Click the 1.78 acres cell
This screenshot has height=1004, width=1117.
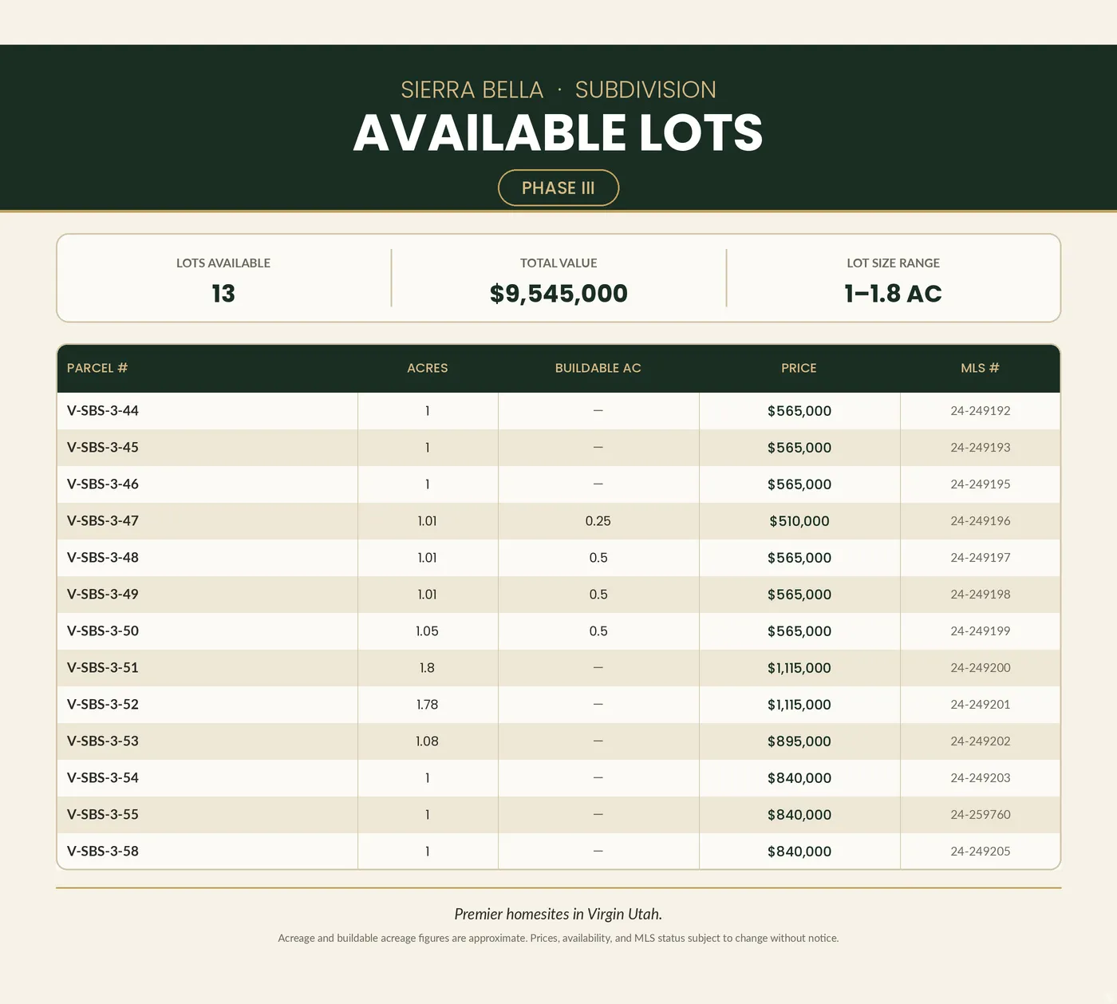coord(428,705)
